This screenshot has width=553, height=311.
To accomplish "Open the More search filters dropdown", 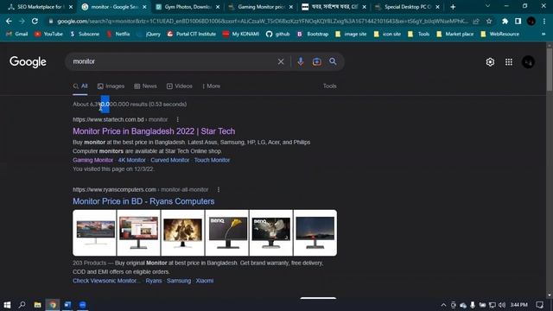I will (x=211, y=86).
